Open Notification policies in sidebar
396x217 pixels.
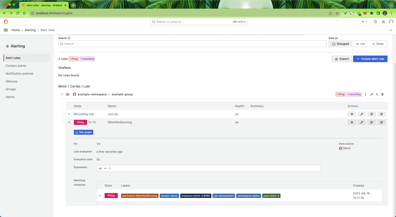click(19, 74)
